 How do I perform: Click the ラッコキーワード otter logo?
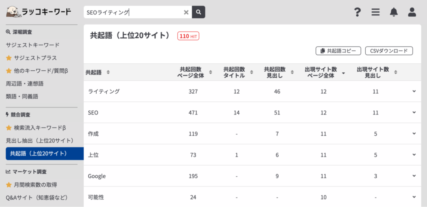[x=38, y=12]
